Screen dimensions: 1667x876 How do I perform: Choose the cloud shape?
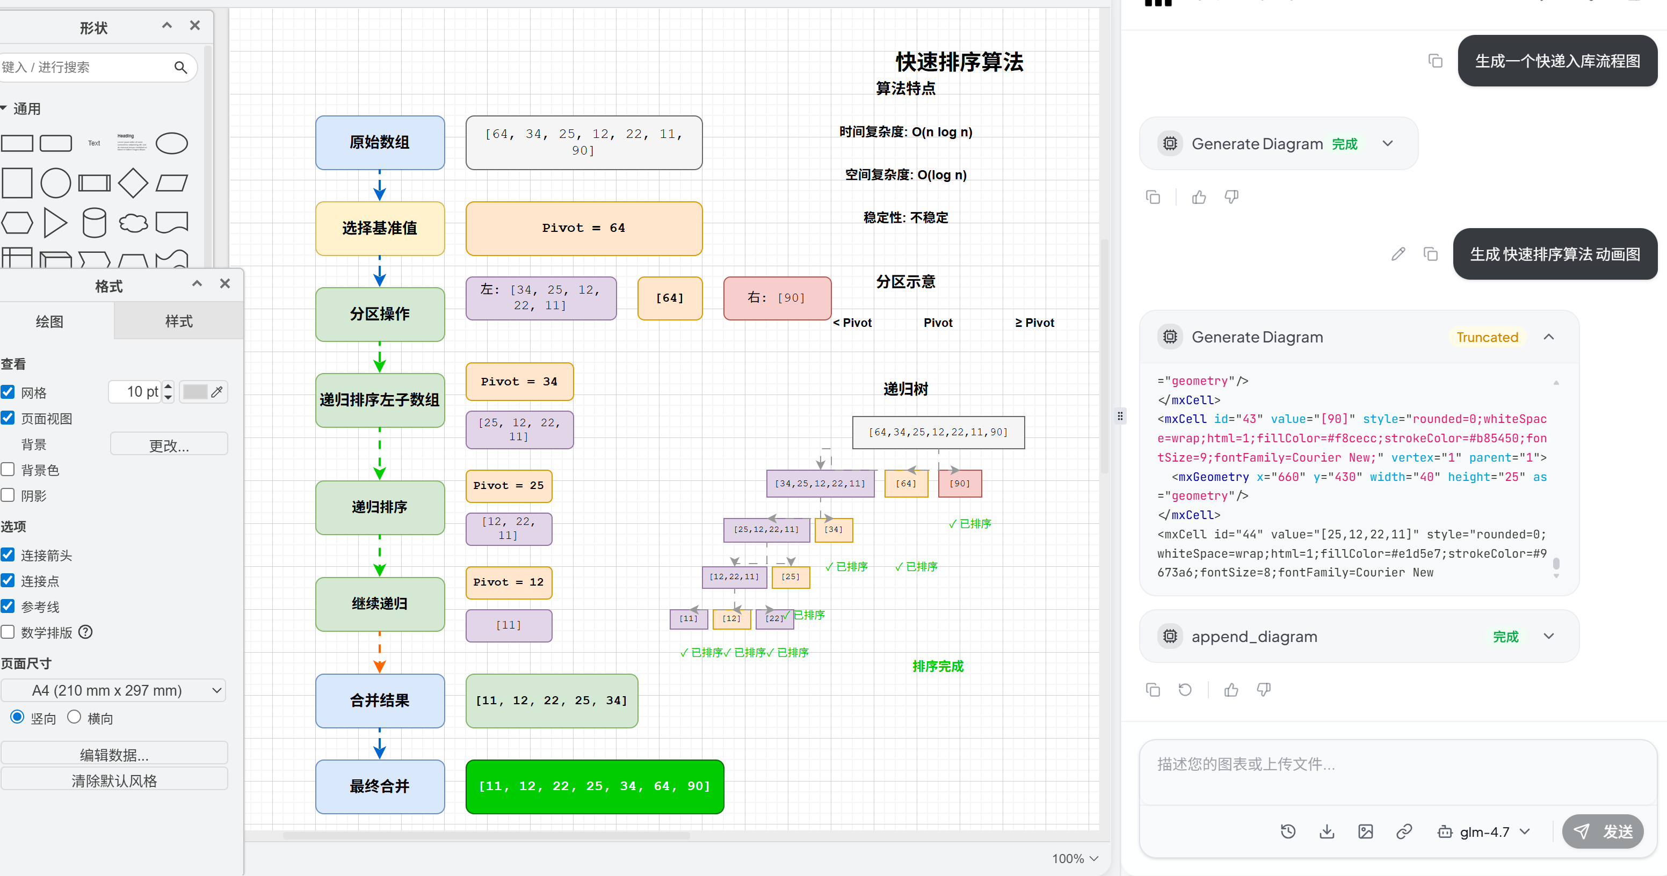(x=133, y=223)
